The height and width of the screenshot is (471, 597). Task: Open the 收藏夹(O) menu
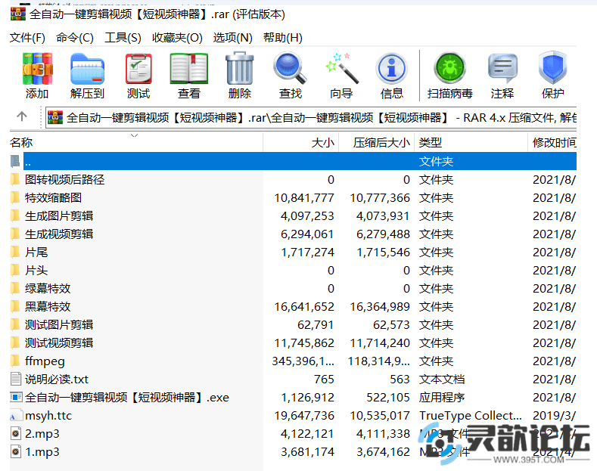pyautogui.click(x=177, y=38)
